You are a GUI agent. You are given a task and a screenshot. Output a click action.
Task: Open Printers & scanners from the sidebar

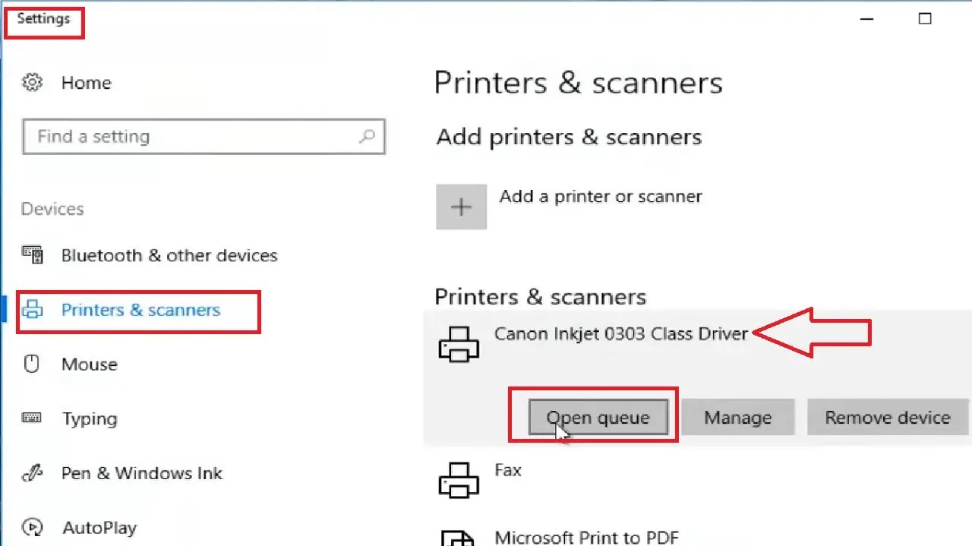pos(140,309)
